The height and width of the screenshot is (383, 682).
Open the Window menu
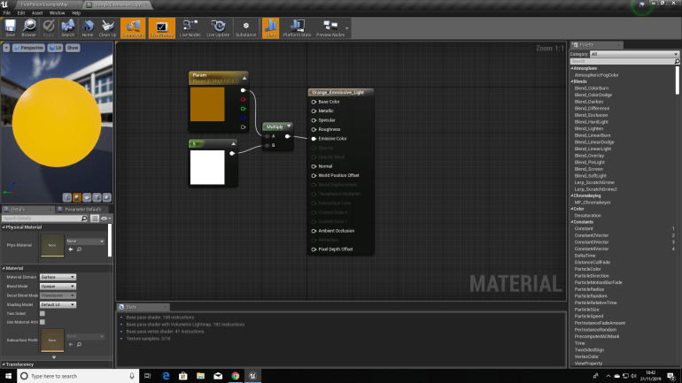pyautogui.click(x=57, y=13)
